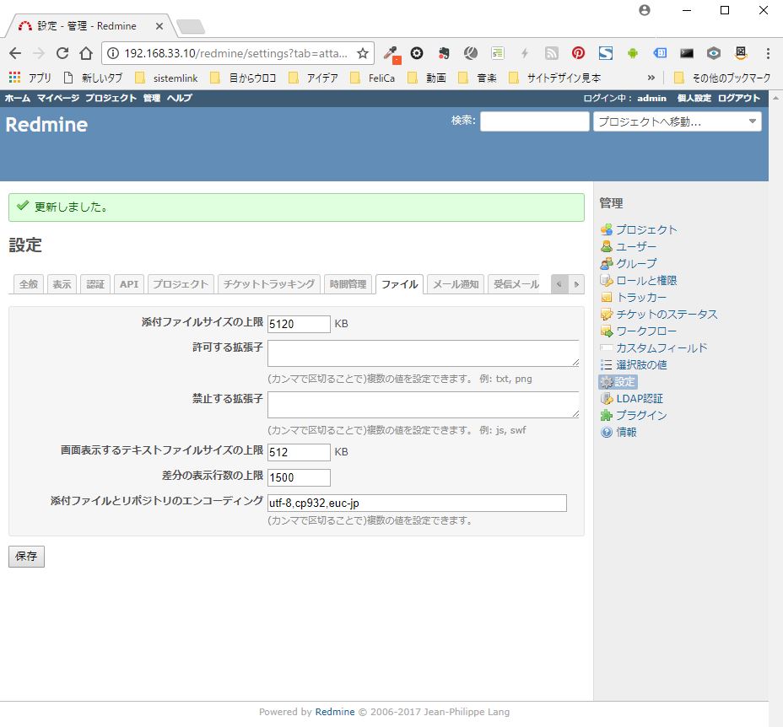Open トラッカー in admin sidebar

641,298
